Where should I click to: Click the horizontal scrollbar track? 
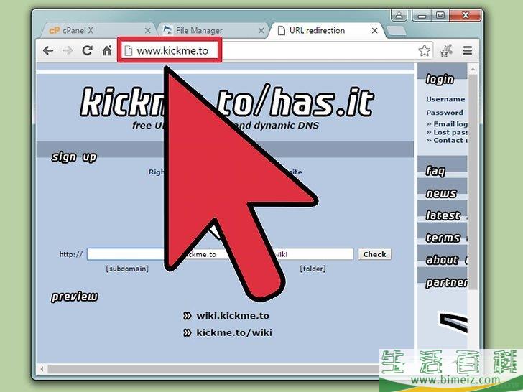click(x=213, y=369)
